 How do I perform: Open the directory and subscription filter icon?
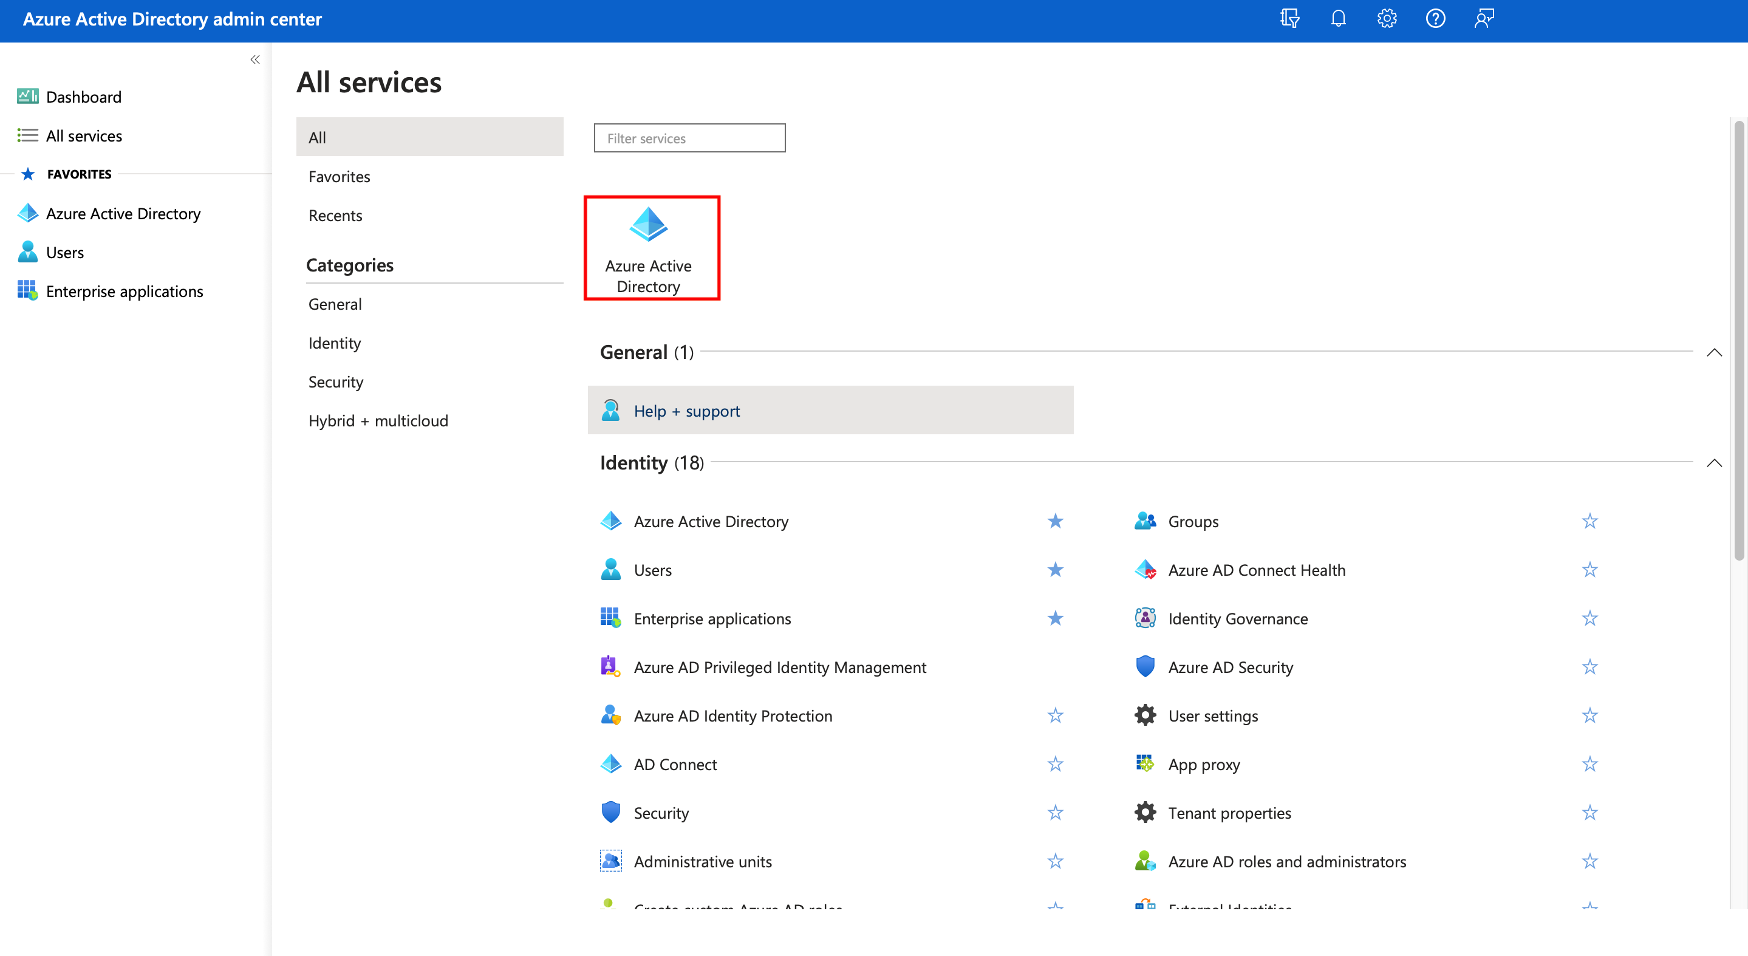[x=1289, y=19]
